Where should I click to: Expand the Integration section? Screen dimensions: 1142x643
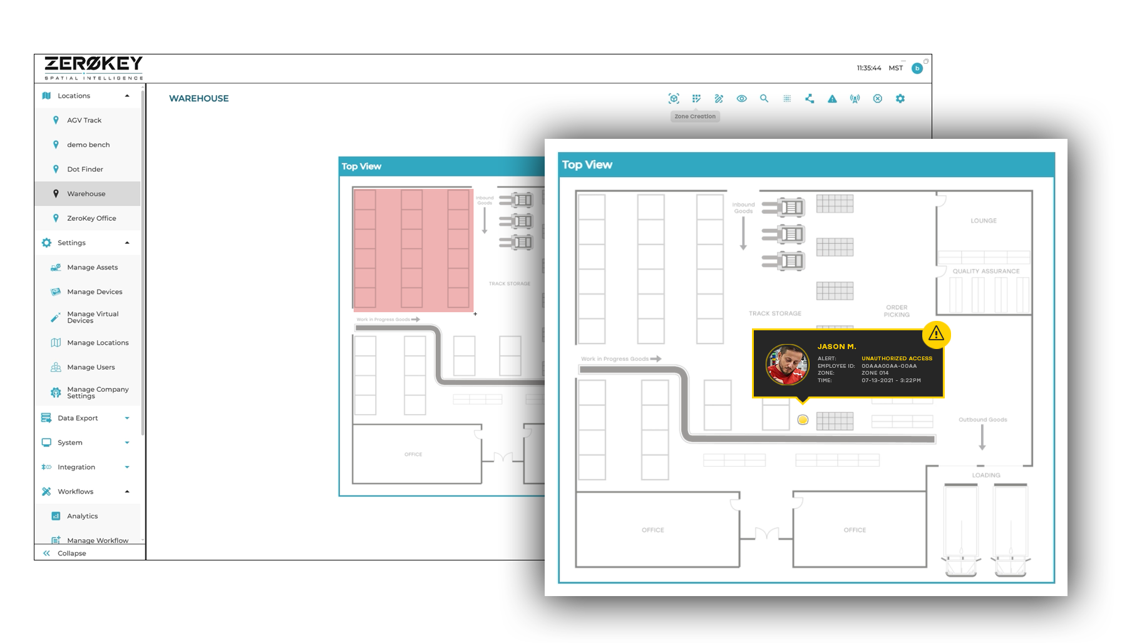(127, 467)
